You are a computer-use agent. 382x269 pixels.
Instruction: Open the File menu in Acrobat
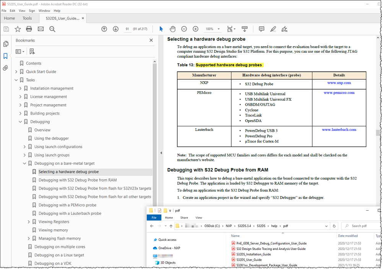4,11
